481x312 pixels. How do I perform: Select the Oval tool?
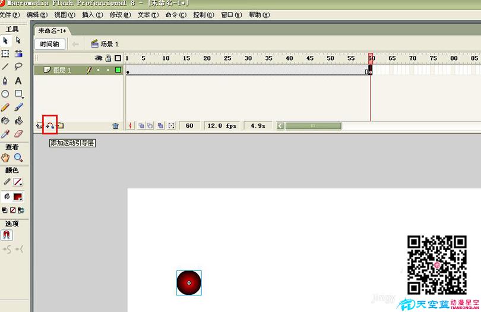tap(5, 94)
